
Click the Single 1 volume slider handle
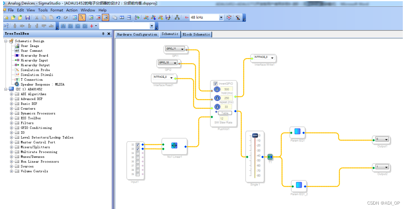click(x=255, y=136)
